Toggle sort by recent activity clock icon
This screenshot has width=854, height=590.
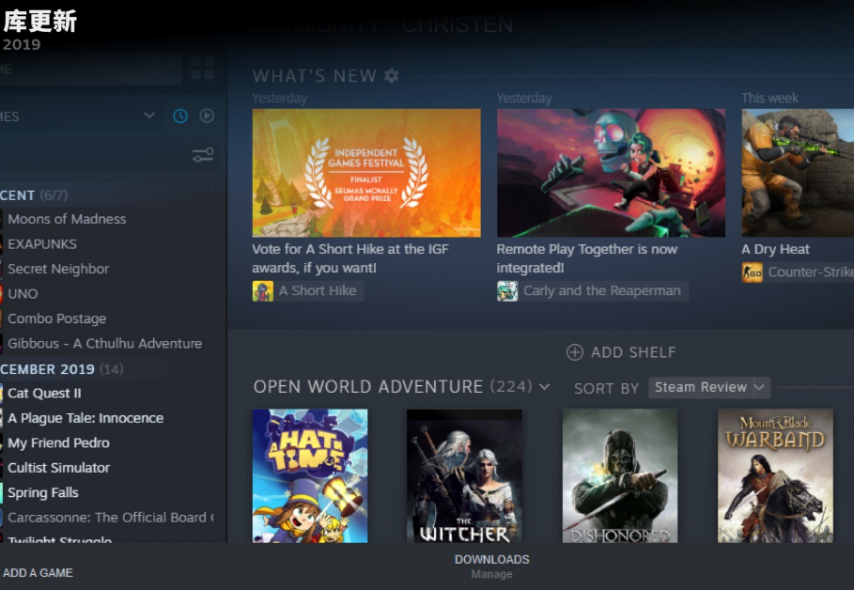point(180,116)
